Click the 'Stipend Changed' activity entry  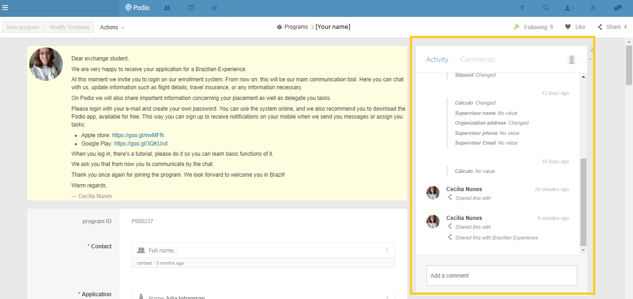point(475,75)
